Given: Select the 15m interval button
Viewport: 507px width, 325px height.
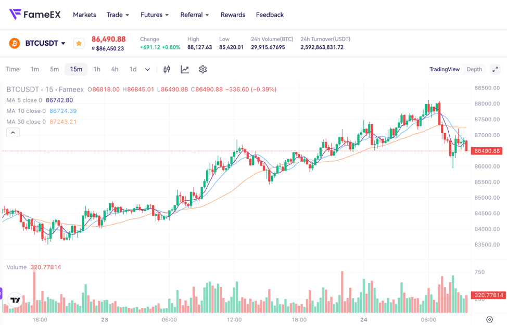Looking at the screenshot, I should [x=76, y=69].
